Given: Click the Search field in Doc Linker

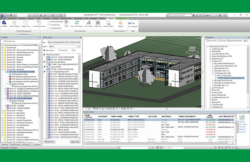Looking at the screenshot, I should 62,47.
